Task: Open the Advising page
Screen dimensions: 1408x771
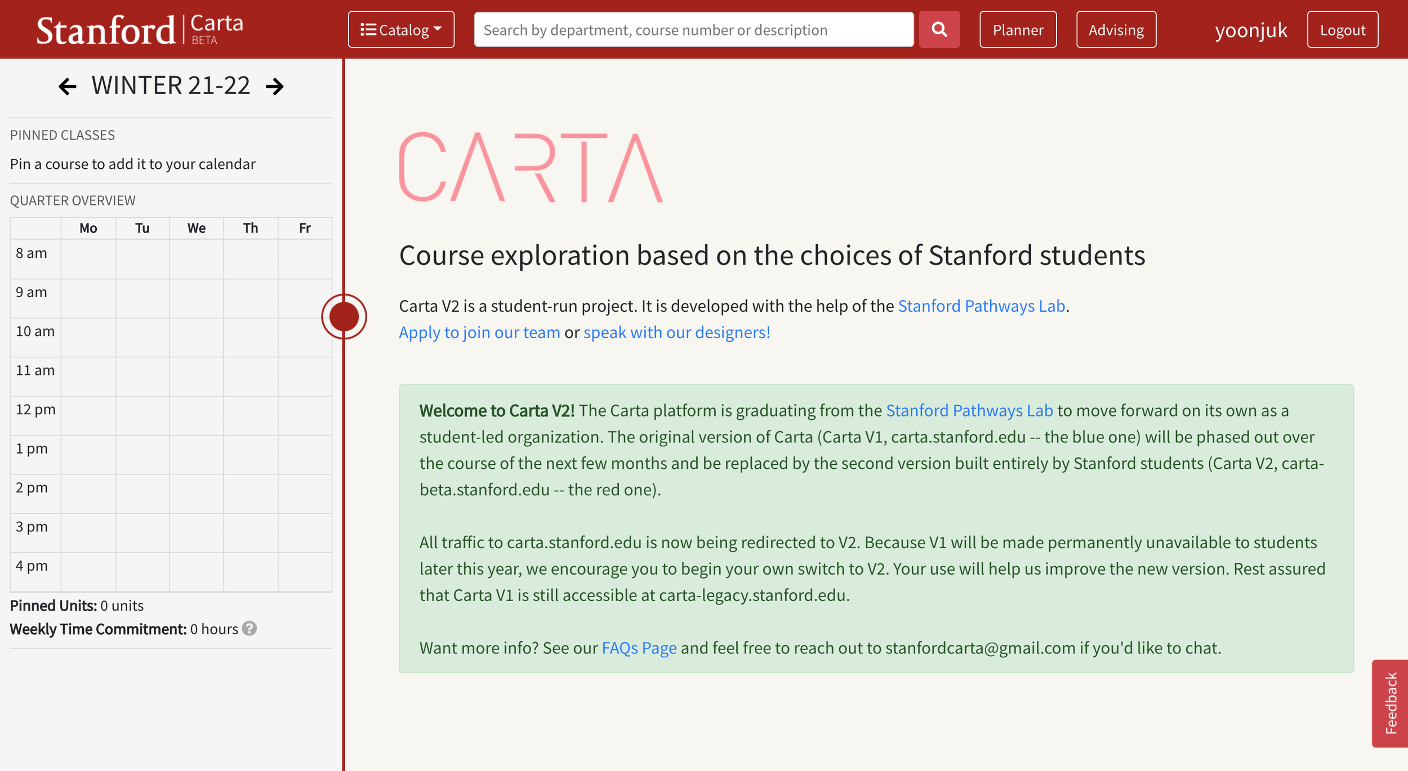Action: click(x=1116, y=29)
